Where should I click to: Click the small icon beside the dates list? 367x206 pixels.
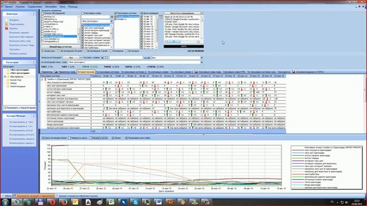click(x=161, y=17)
